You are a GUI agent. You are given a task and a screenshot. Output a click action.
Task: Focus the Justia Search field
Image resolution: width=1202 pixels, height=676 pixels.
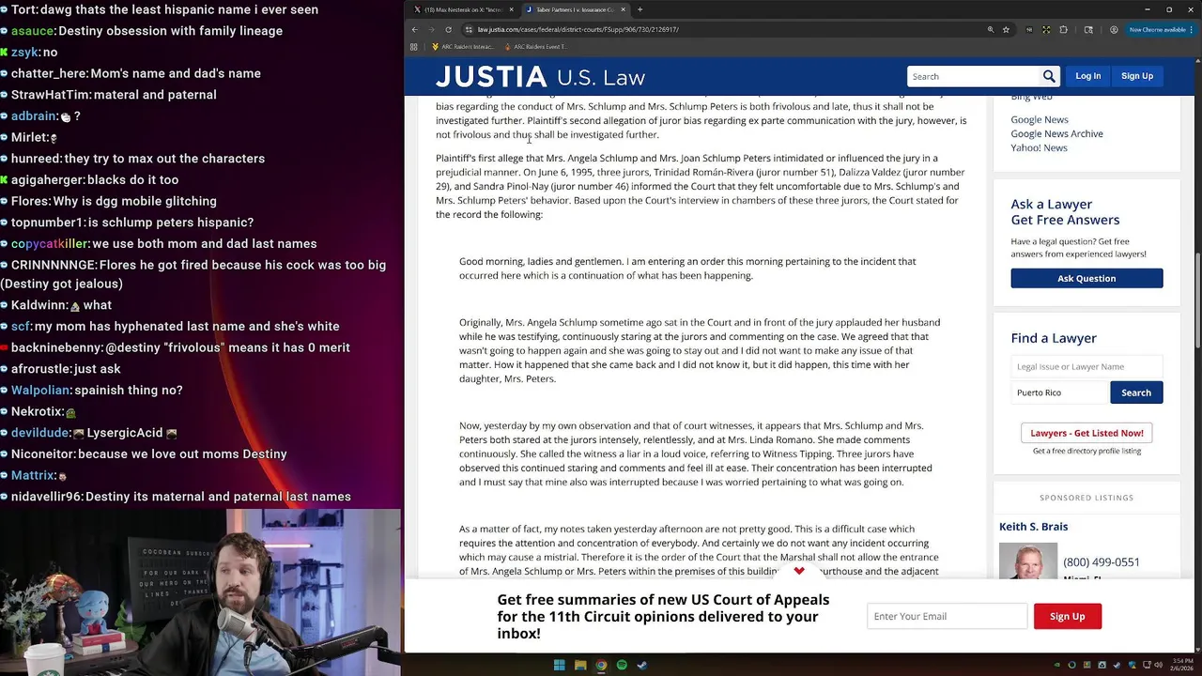coord(974,76)
